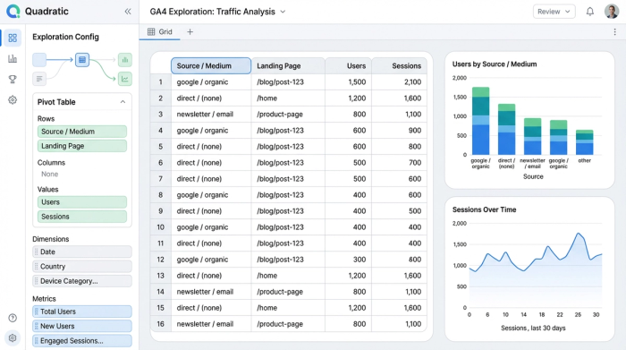The height and width of the screenshot is (350, 626).
Task: Open the gear icon below the trophy
Action: click(13, 100)
